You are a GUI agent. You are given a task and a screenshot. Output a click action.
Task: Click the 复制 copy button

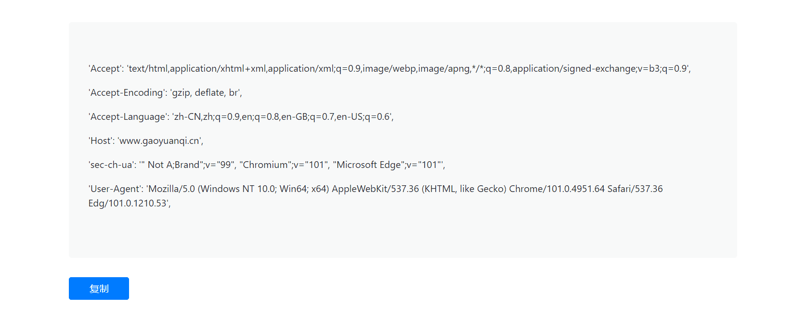tap(98, 288)
